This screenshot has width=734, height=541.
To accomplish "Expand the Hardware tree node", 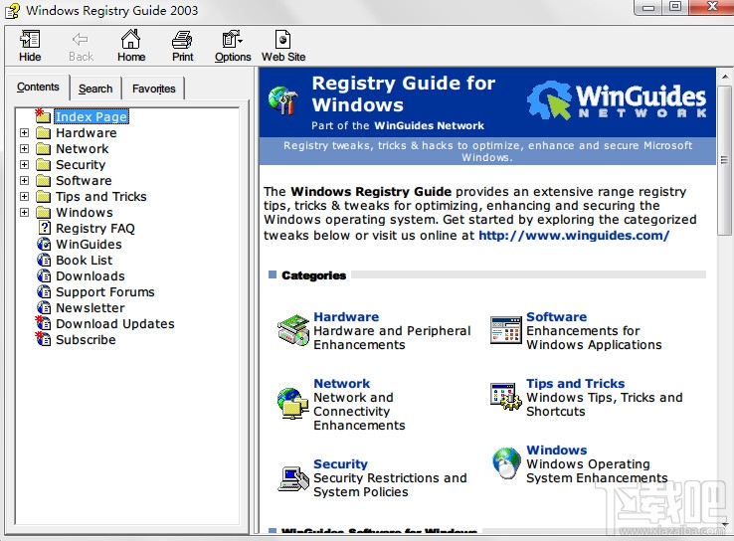I will point(24,133).
